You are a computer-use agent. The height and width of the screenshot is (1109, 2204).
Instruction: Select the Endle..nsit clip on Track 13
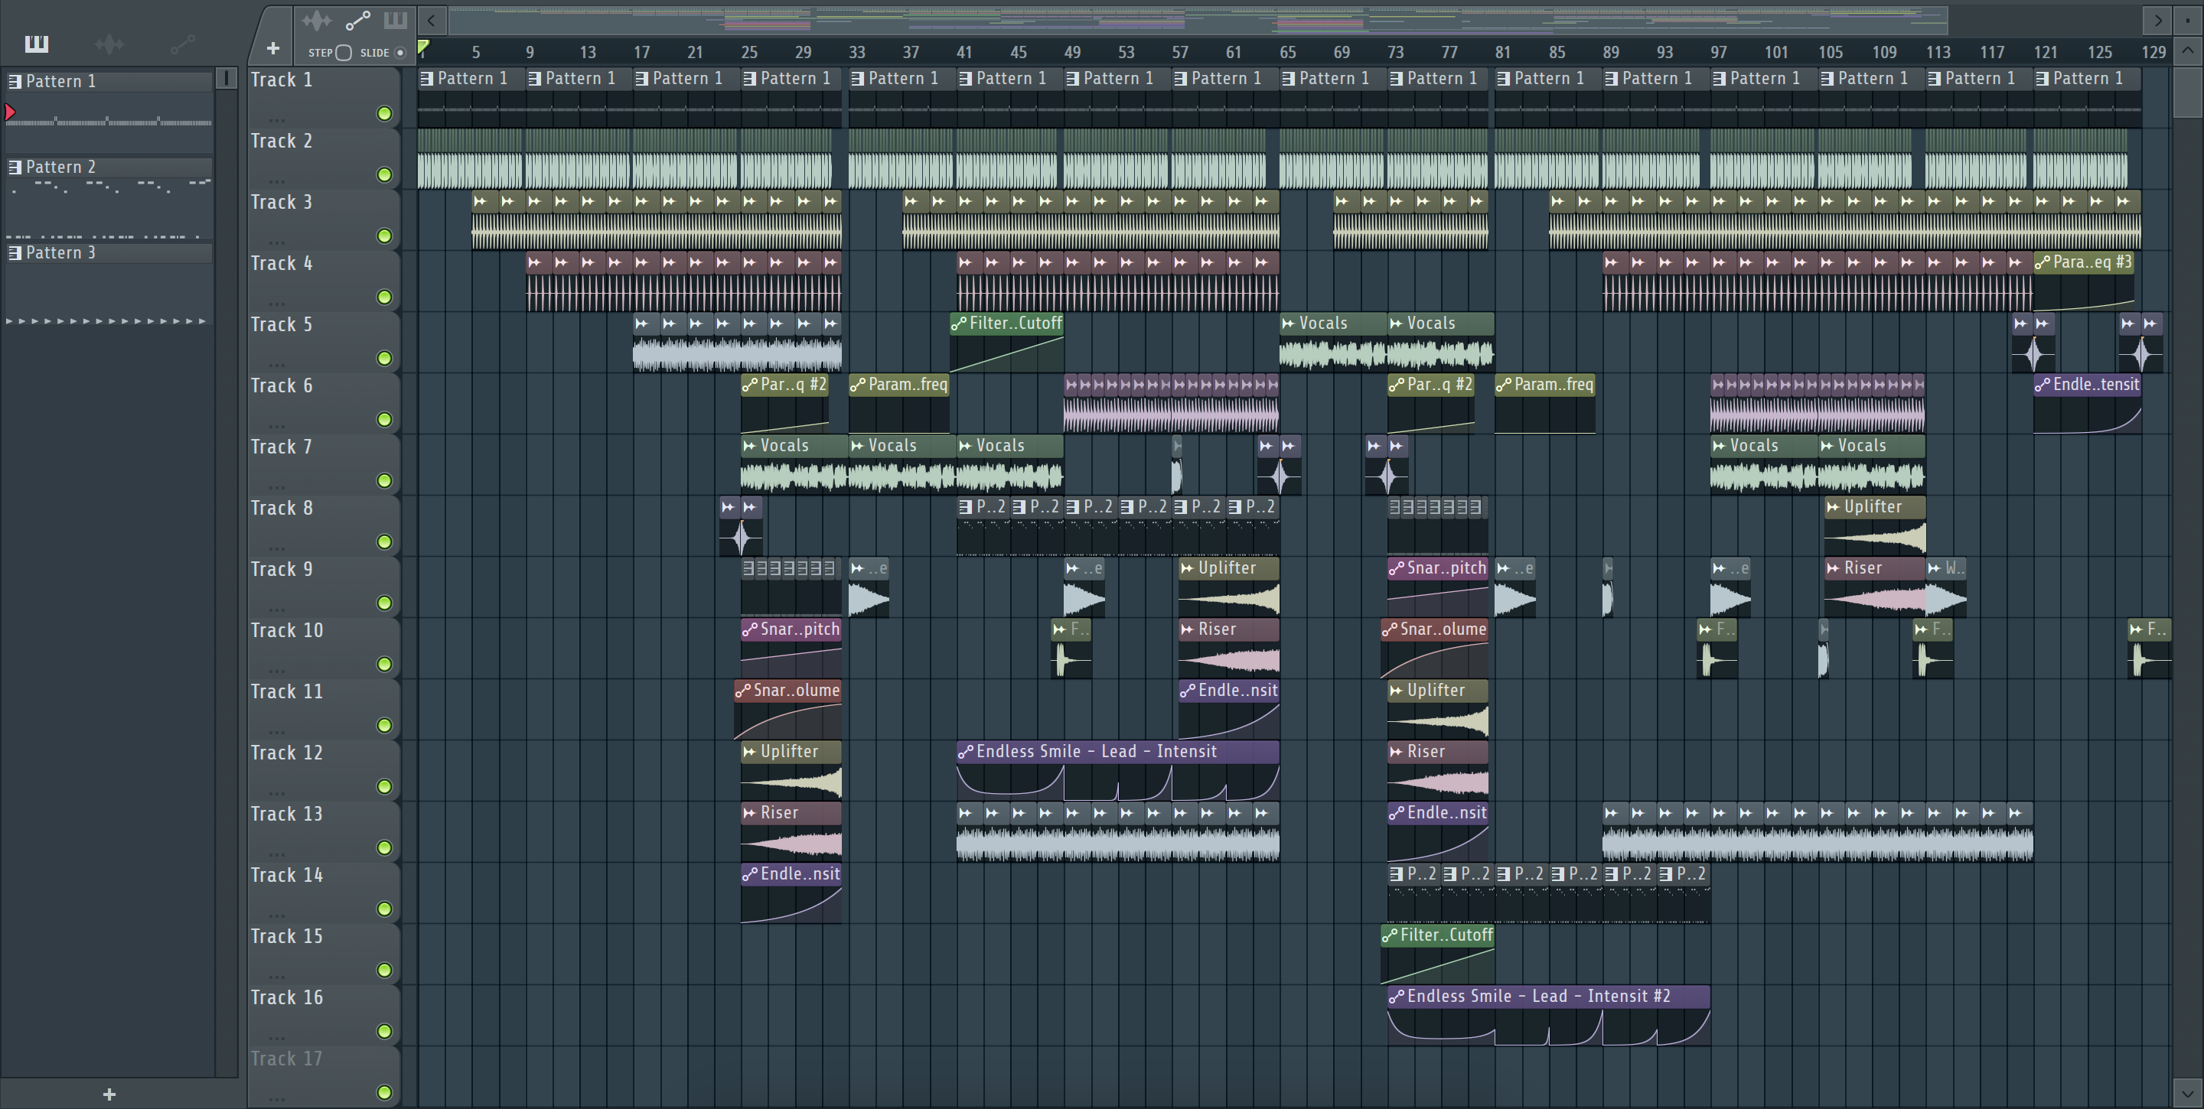pyautogui.click(x=1437, y=831)
